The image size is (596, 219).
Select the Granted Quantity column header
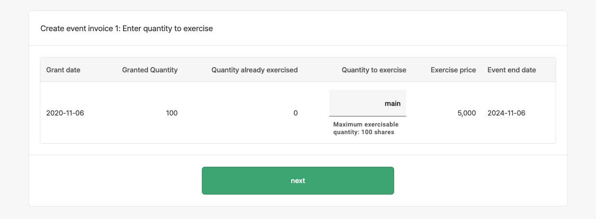(x=149, y=70)
